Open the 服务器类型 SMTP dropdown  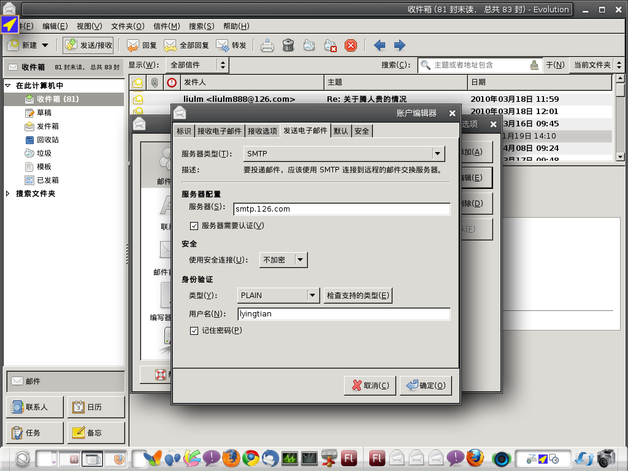344,154
